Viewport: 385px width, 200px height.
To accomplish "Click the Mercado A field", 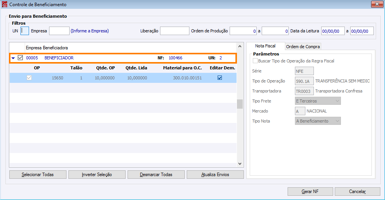I will 300,111.
